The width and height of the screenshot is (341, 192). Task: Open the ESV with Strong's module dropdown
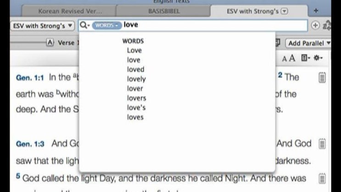tap(42, 26)
